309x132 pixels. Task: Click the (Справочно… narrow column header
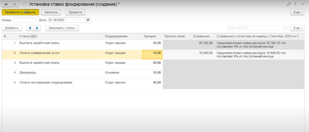[203, 36]
